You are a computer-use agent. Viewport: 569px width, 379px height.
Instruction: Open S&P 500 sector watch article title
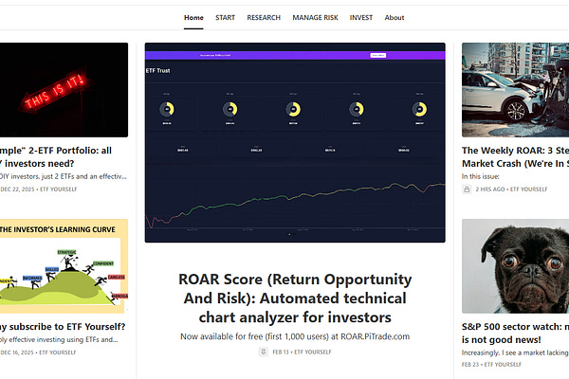[x=515, y=333]
